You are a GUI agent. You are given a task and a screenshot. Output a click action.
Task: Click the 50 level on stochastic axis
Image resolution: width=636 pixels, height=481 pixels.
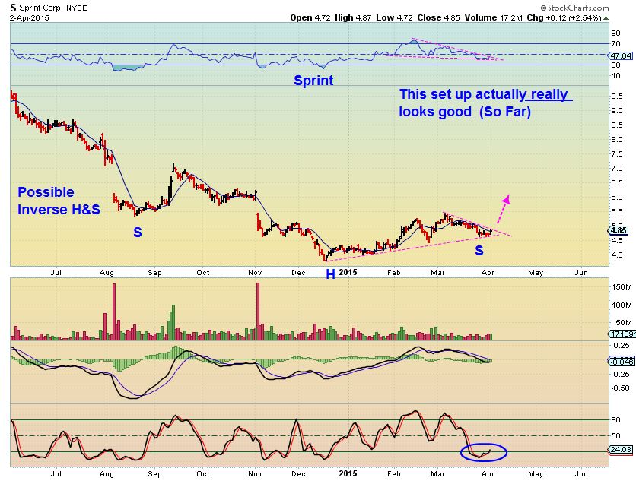click(x=615, y=435)
